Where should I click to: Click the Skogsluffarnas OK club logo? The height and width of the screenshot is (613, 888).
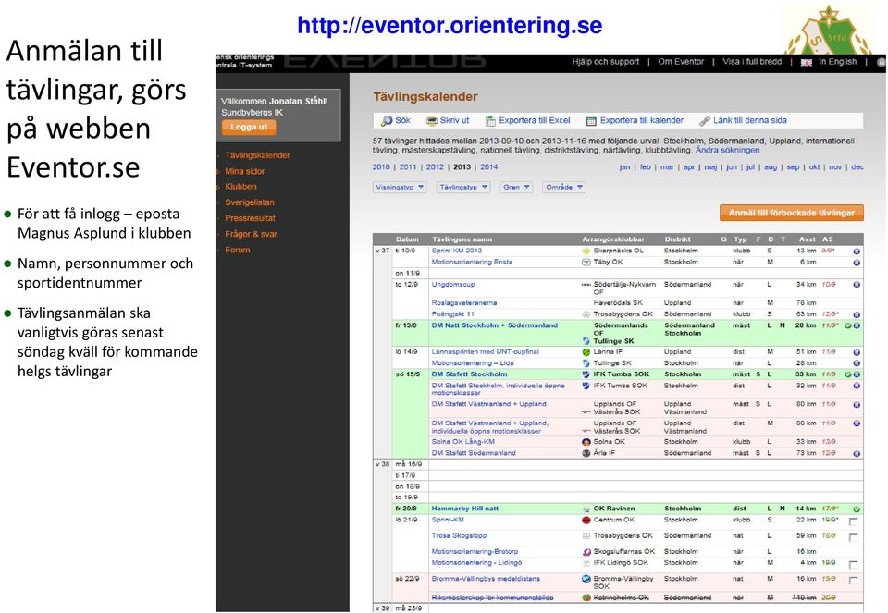[x=586, y=551]
